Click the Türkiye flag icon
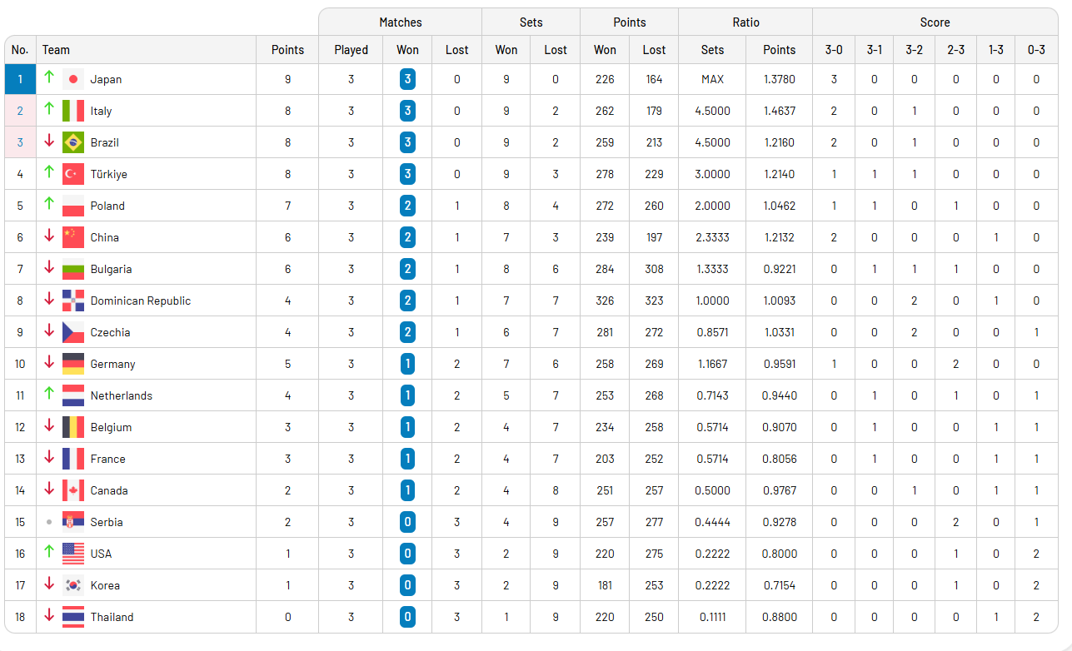 click(x=73, y=175)
